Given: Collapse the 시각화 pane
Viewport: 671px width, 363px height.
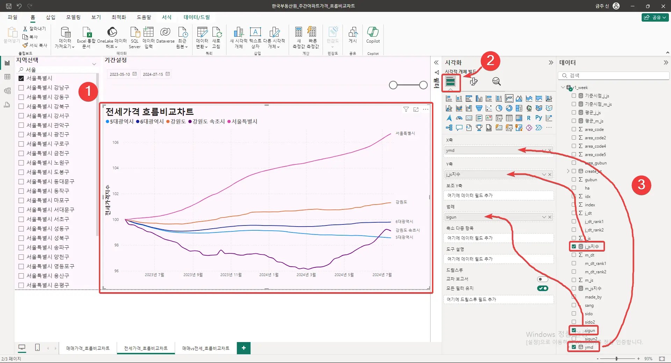Looking at the screenshot, I should (x=551, y=62).
